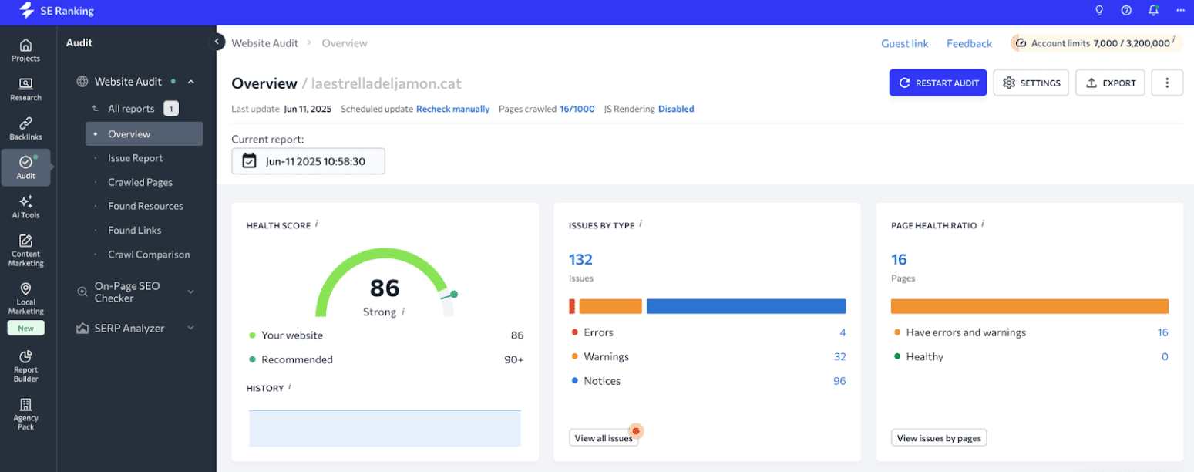Open the three-dot more options button

coord(1166,83)
